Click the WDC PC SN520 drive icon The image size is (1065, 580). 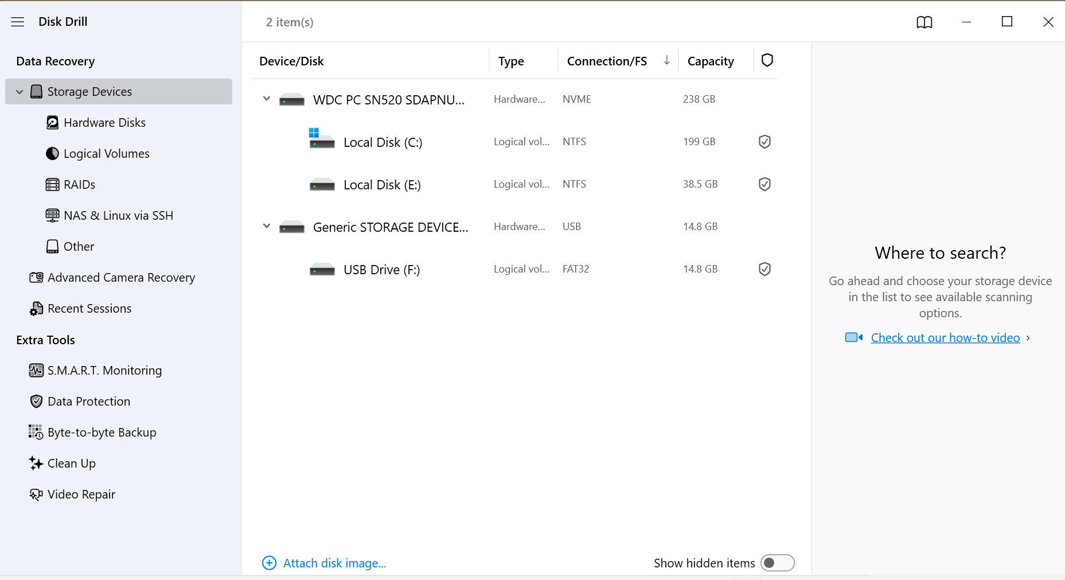[x=292, y=100]
